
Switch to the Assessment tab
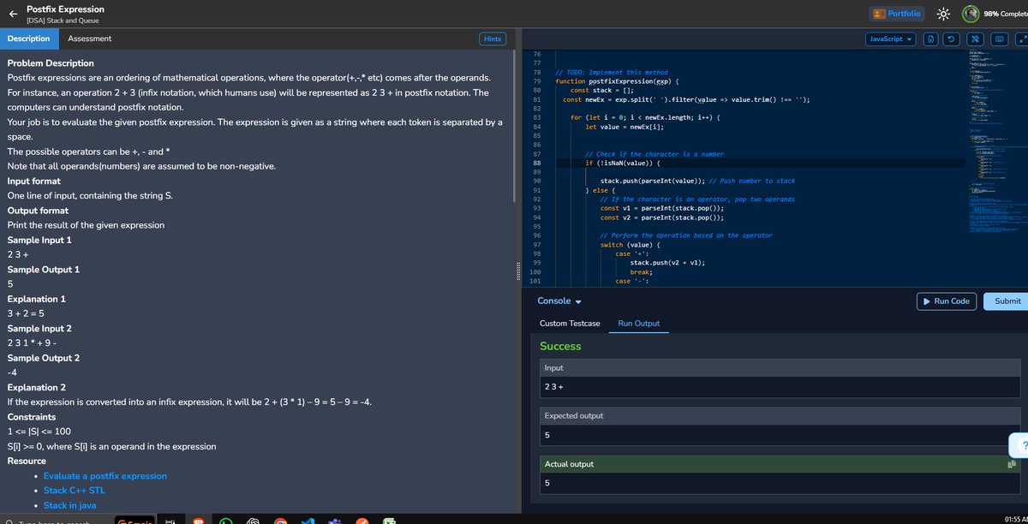[x=90, y=39]
